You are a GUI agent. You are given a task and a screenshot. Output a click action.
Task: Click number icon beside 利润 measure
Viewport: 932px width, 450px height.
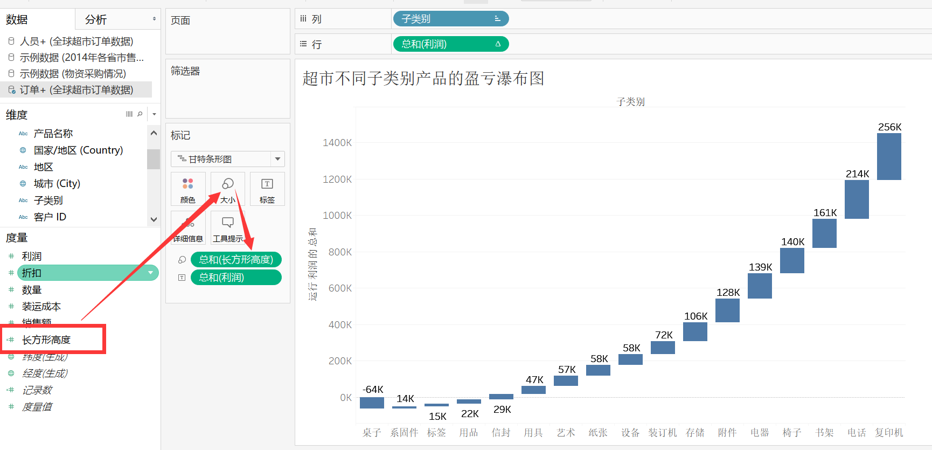click(x=11, y=257)
